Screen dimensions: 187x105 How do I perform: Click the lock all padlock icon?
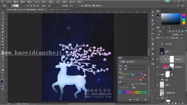pos(173,38)
